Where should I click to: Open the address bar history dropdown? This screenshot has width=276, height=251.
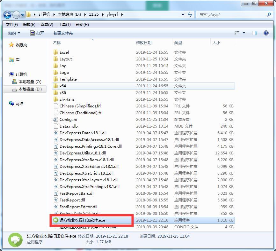(x=183, y=14)
